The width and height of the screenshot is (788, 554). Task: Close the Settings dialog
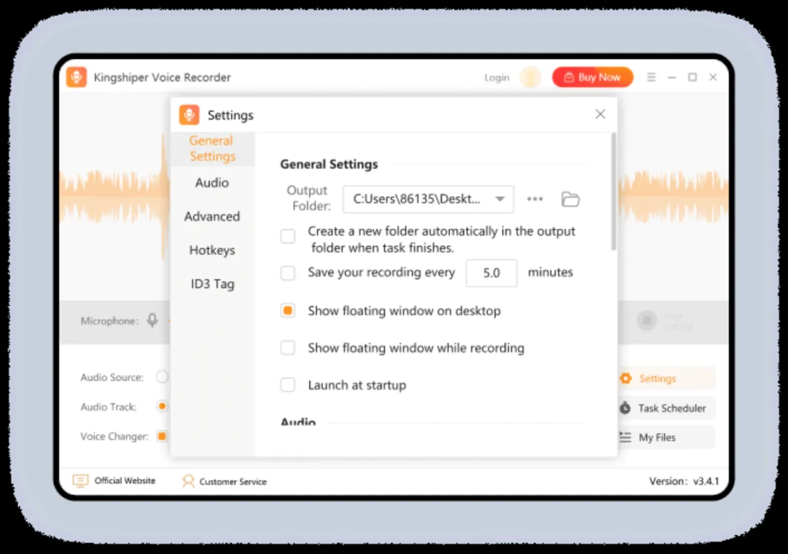coord(600,114)
